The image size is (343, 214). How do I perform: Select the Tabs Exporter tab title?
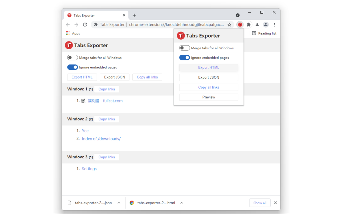pos(84,15)
